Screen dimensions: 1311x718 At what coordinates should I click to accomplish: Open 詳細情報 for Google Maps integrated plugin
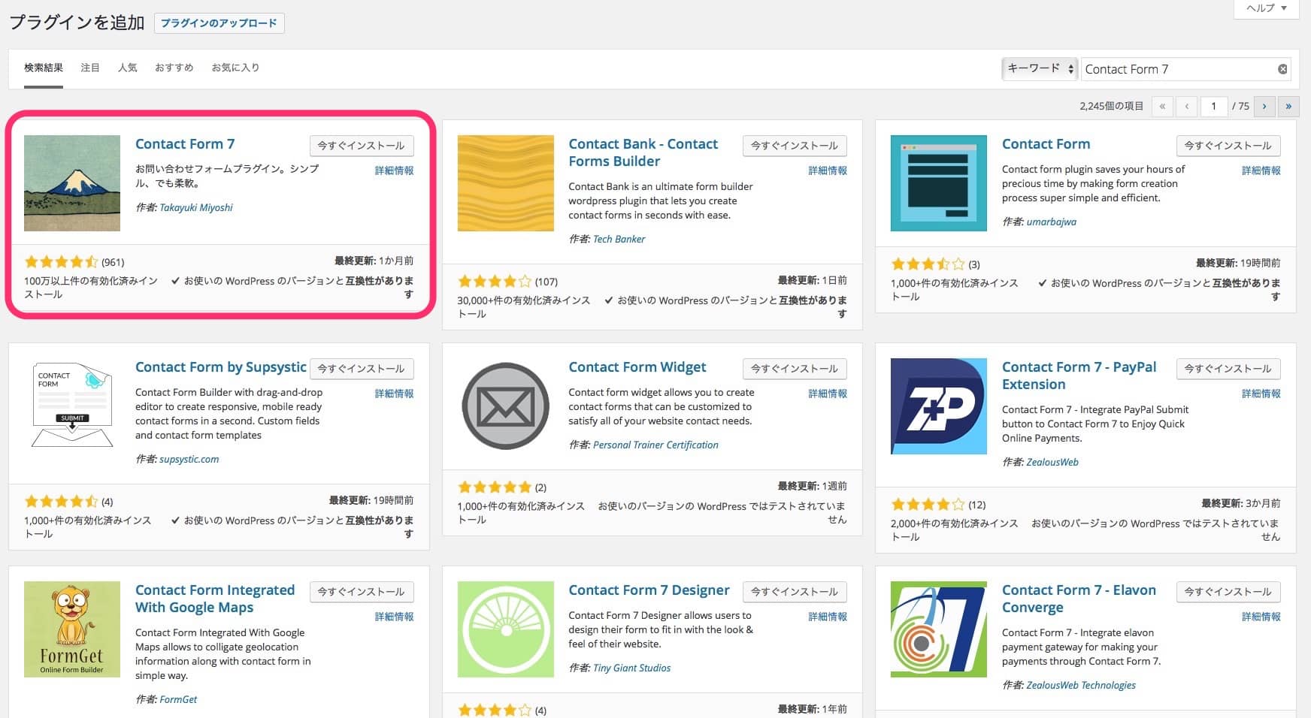(395, 617)
